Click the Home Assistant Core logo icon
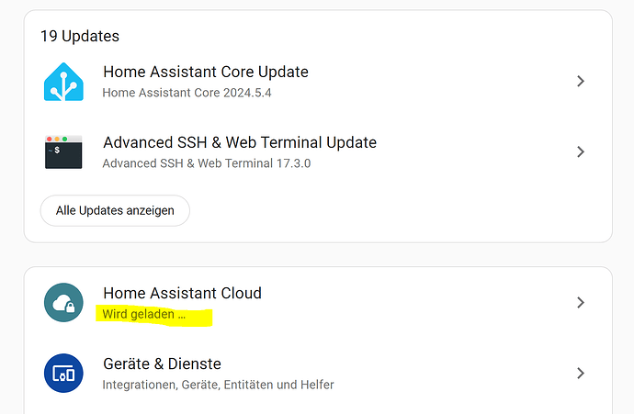634x414 pixels. pos(63,82)
